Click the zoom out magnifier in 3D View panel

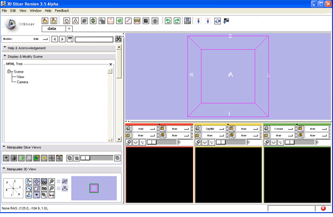[x=52, y=188]
